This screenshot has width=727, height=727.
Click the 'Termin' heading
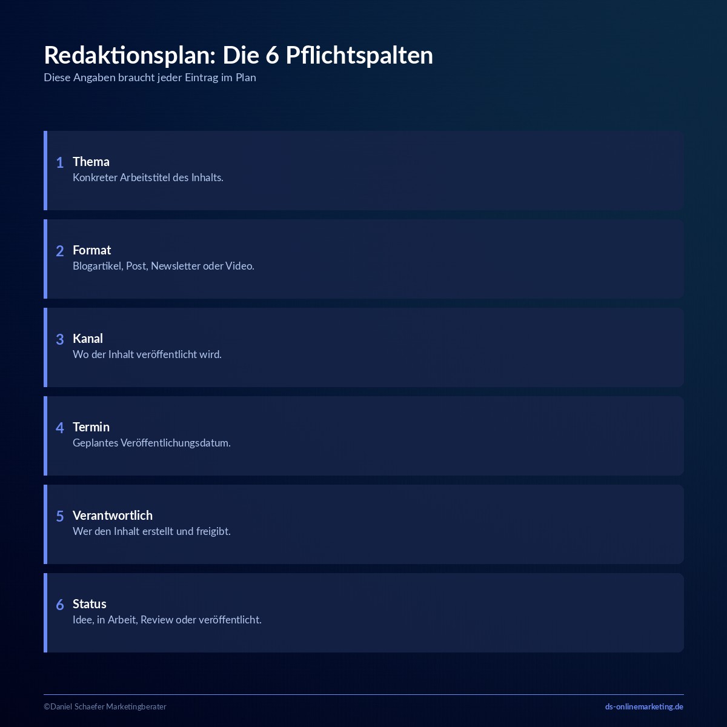tap(91, 427)
